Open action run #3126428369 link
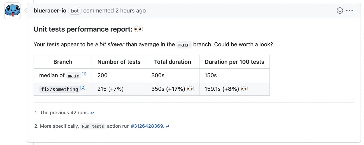 tap(147, 126)
